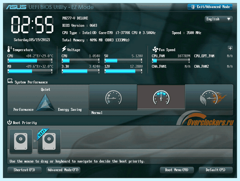Click the P8Z77-V DELUXE model text

click(75, 18)
